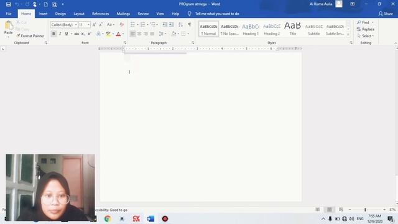This screenshot has height=224, width=398.
Task: Toggle Italic formatting
Action: 60,34
